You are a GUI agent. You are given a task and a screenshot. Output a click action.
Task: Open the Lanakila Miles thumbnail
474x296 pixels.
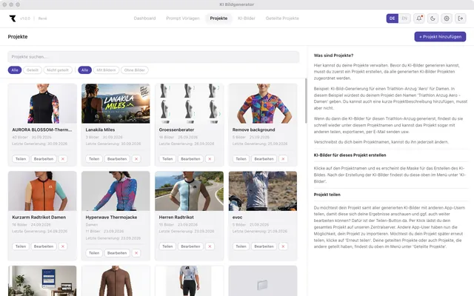116,104
